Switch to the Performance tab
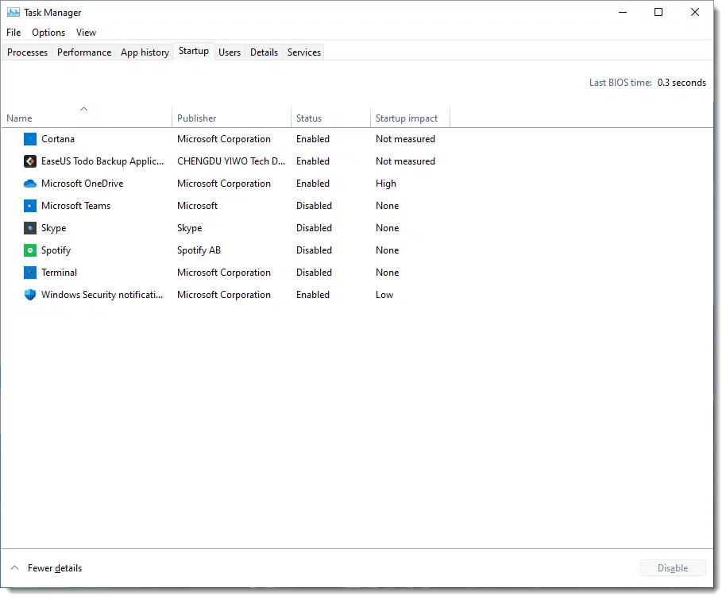The height and width of the screenshot is (600, 726). point(84,52)
